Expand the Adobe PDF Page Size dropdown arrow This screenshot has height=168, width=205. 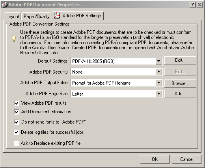pos(159,94)
